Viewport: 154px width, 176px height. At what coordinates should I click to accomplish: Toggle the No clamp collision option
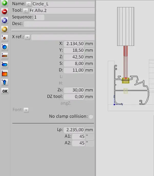[91, 116]
